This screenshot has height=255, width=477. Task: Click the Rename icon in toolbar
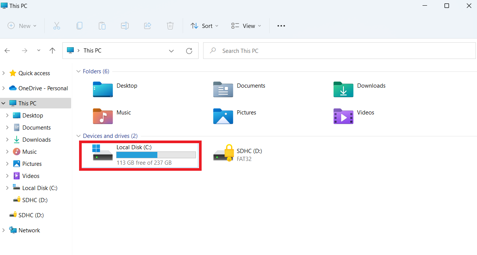point(125,26)
